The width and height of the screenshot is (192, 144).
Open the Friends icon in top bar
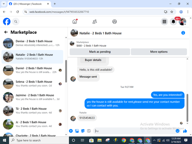coord(94,22)
